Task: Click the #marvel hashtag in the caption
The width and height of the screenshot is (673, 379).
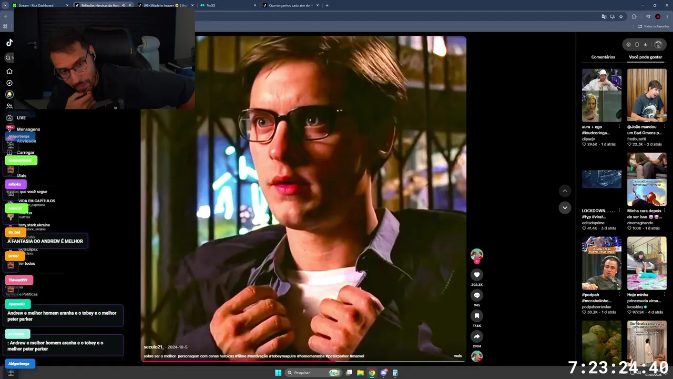Action: coord(357,356)
